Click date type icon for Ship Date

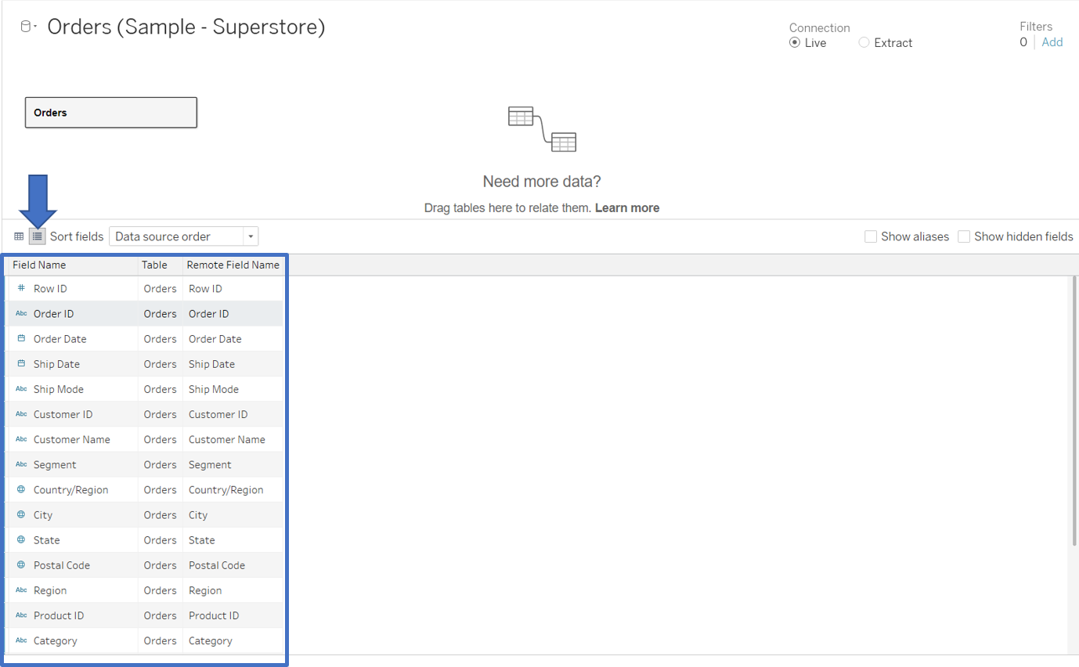point(21,364)
